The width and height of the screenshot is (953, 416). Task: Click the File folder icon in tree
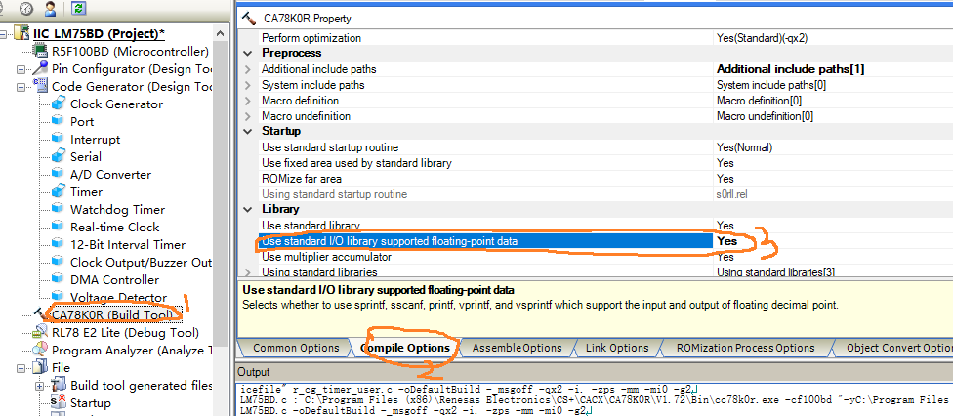point(41,367)
